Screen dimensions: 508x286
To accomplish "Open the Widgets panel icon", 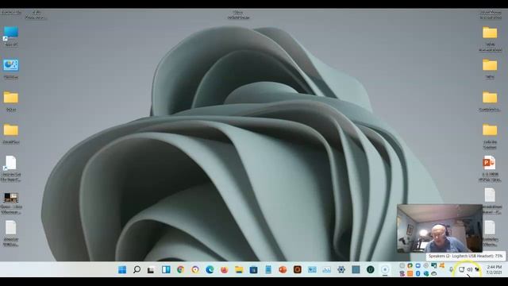I will (x=166, y=269).
